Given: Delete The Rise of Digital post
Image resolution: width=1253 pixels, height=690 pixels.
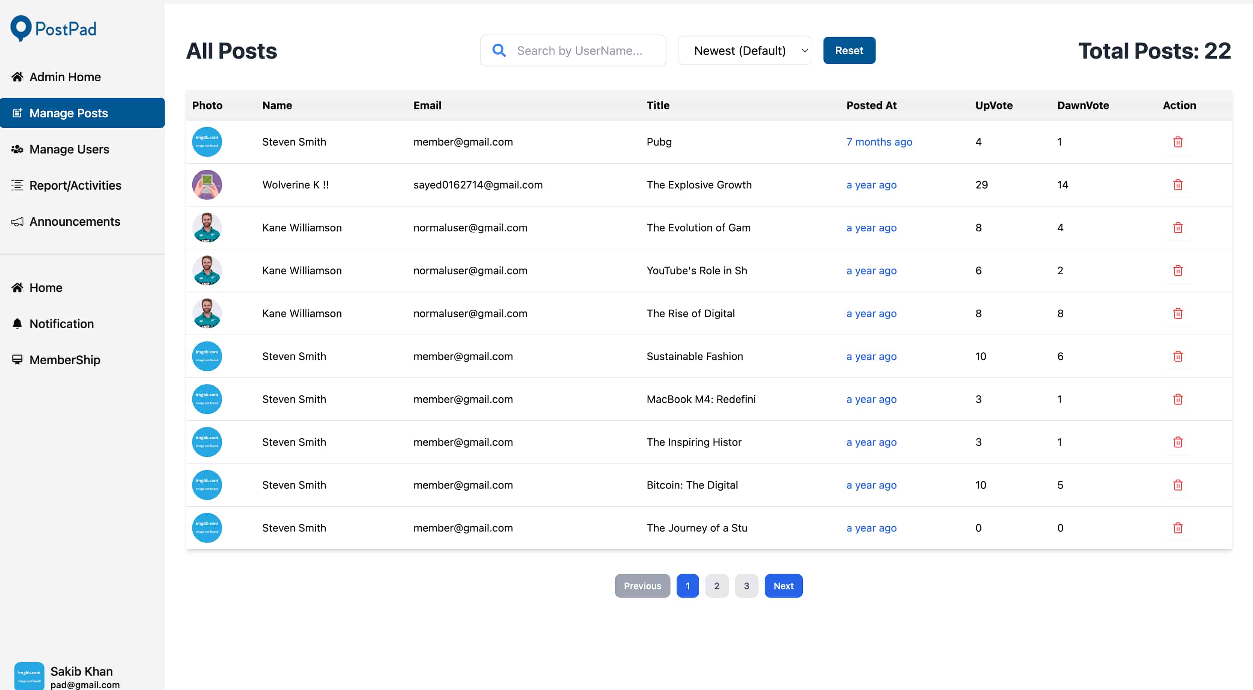Looking at the screenshot, I should point(1178,313).
